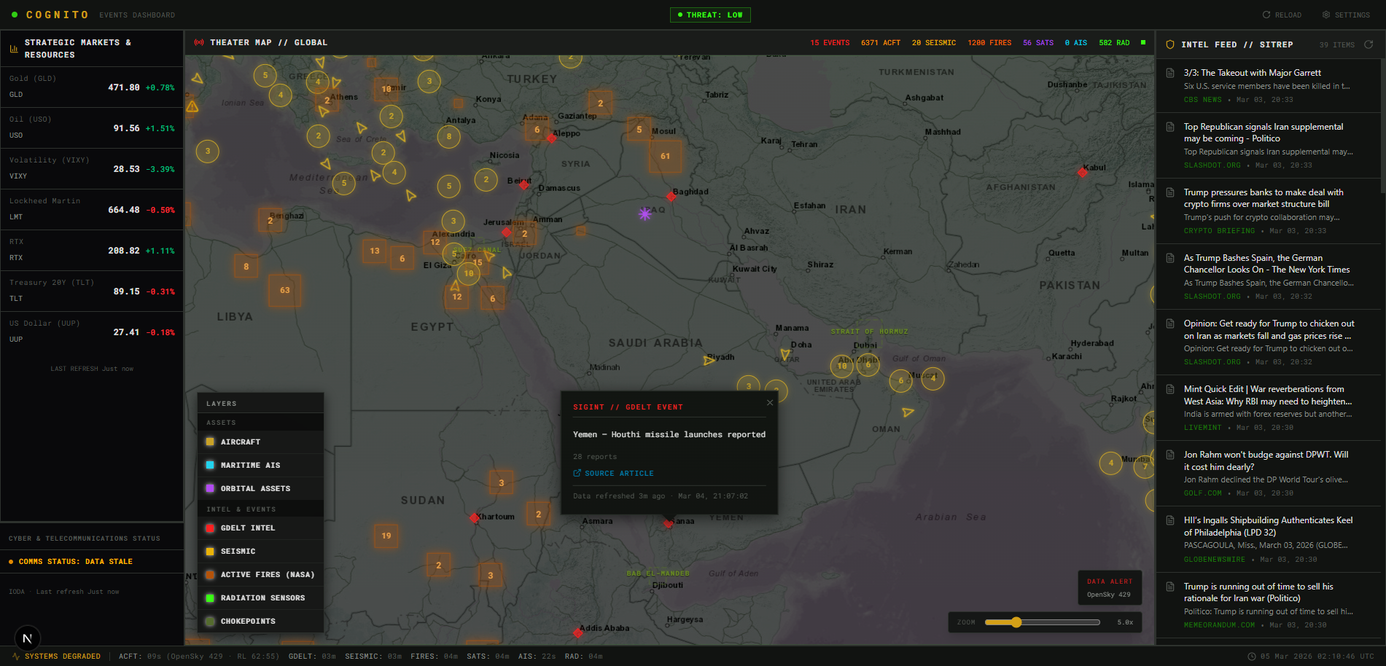Close the SIGINT GDELT event popup

pos(770,402)
